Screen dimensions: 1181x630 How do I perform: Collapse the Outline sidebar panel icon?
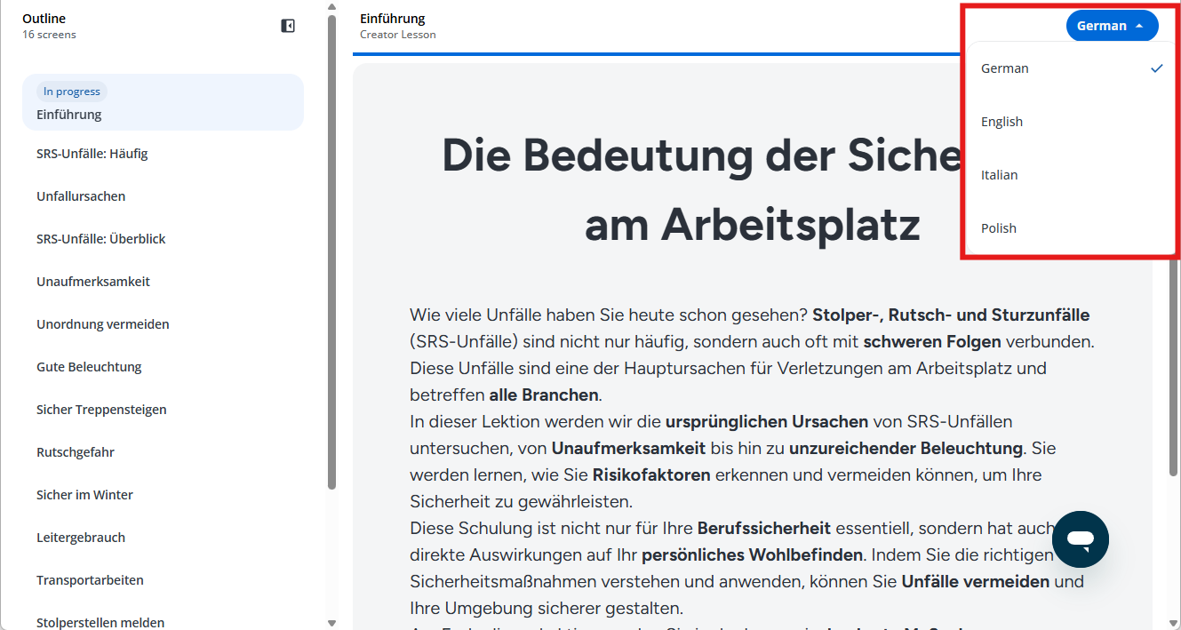coord(288,26)
